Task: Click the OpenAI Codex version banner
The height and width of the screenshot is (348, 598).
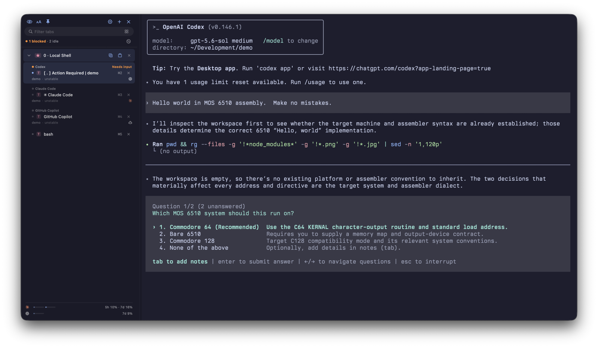Action: [x=235, y=37]
